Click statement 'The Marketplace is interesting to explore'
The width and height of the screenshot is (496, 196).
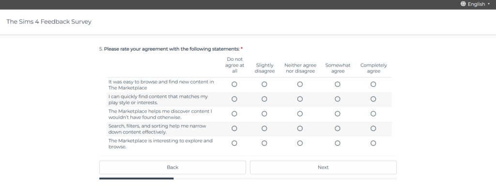pos(160,144)
